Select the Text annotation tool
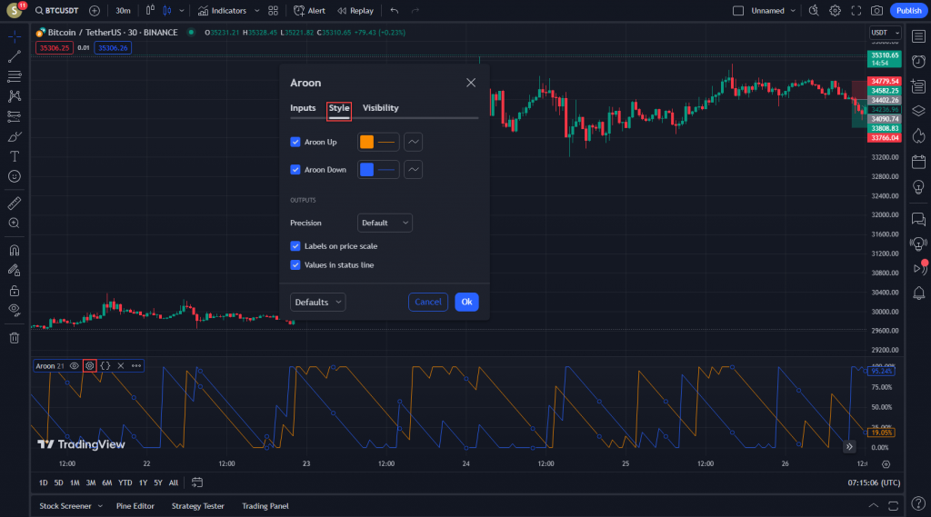 (15, 156)
